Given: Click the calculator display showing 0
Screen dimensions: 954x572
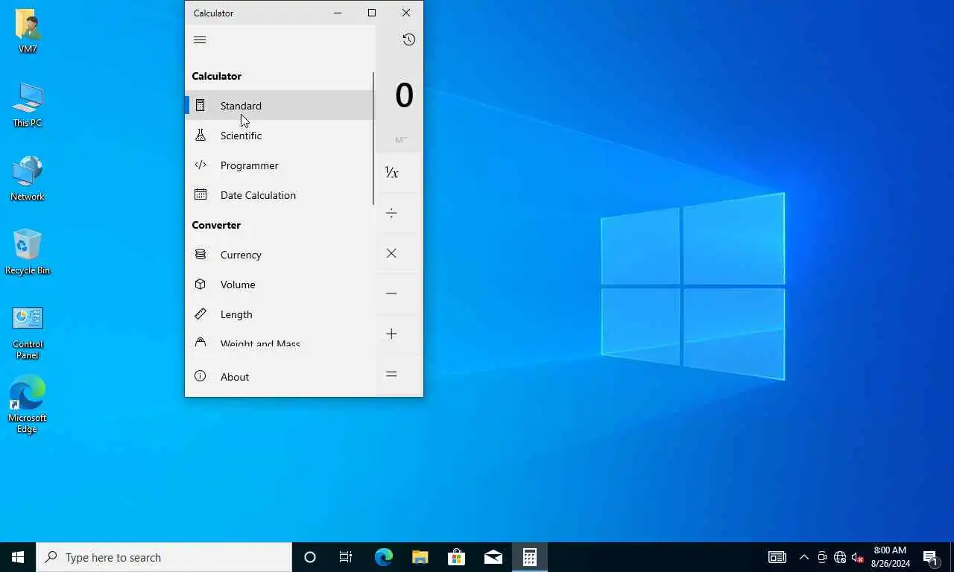Looking at the screenshot, I should [x=404, y=95].
